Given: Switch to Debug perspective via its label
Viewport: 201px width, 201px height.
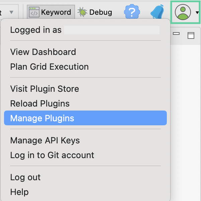Looking at the screenshot, I should coord(100,12).
